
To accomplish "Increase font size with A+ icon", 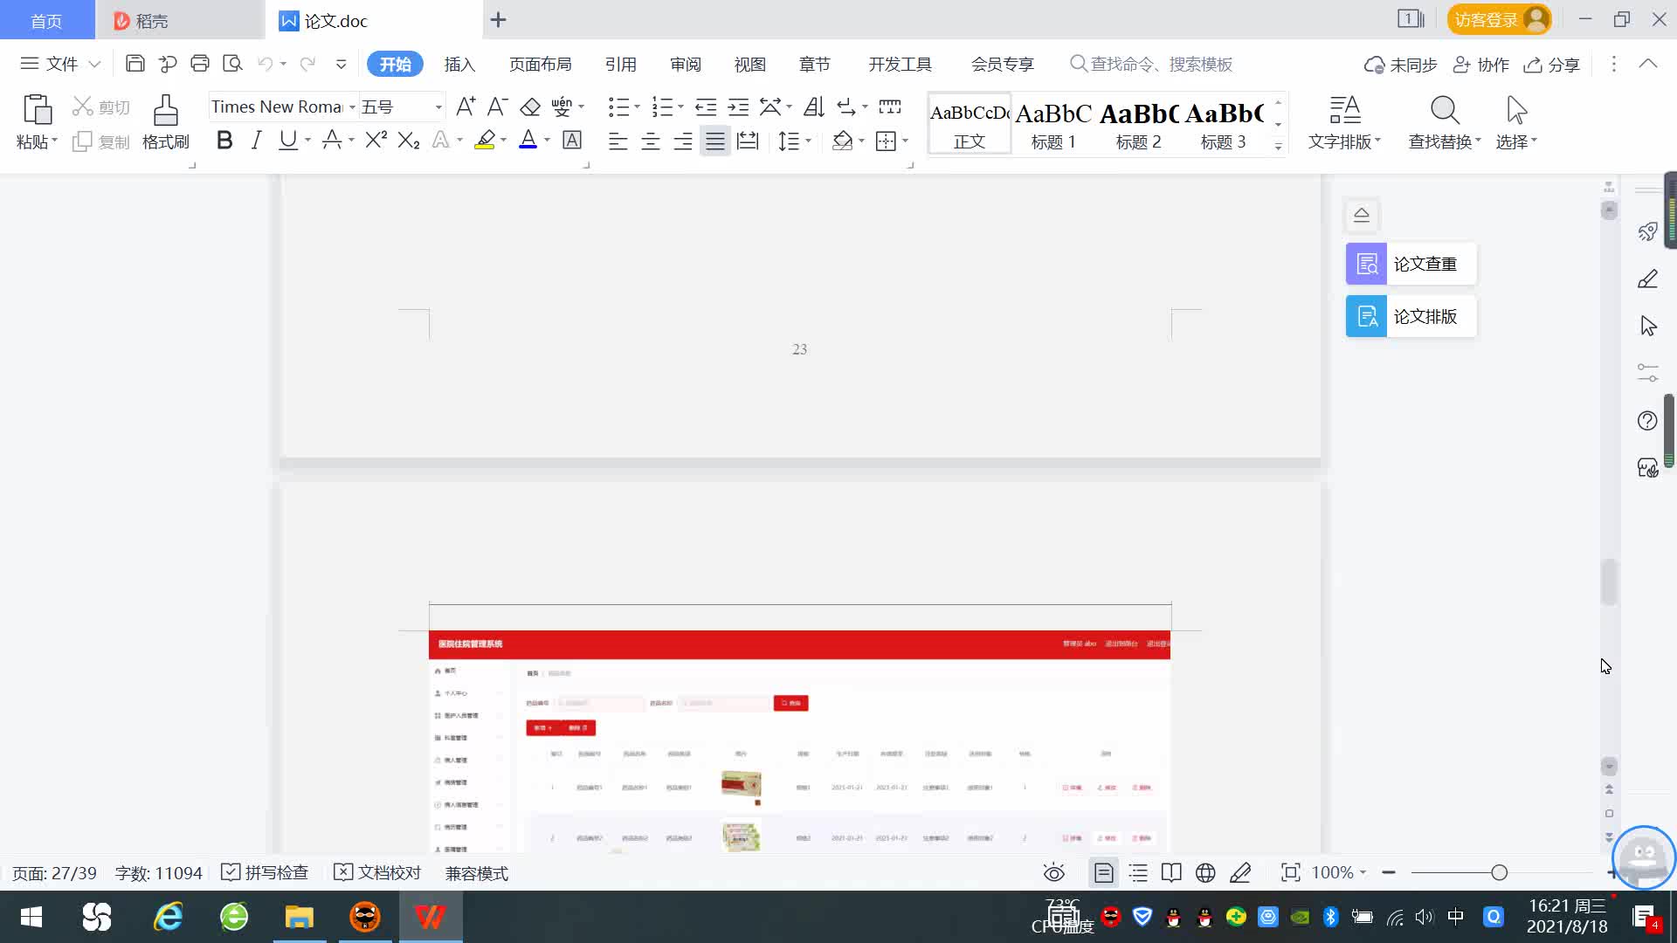I will pyautogui.click(x=466, y=107).
